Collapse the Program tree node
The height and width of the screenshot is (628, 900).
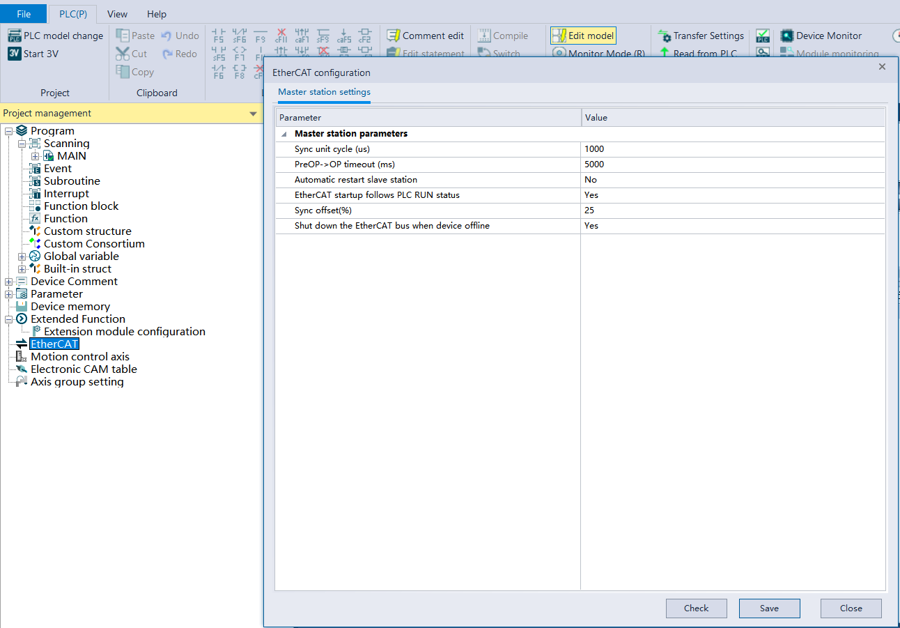pos(9,131)
